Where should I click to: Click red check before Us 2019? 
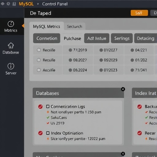click(x=48, y=123)
